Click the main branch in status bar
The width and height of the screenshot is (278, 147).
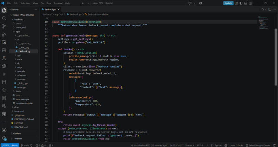25,145
